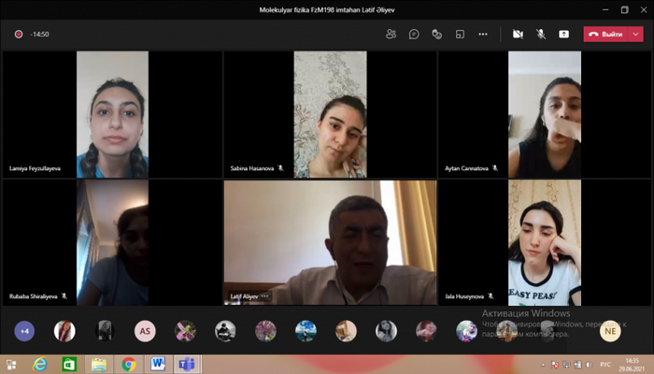Show the +4 additional participants
Screen dimensions: 654x374
(25, 330)
